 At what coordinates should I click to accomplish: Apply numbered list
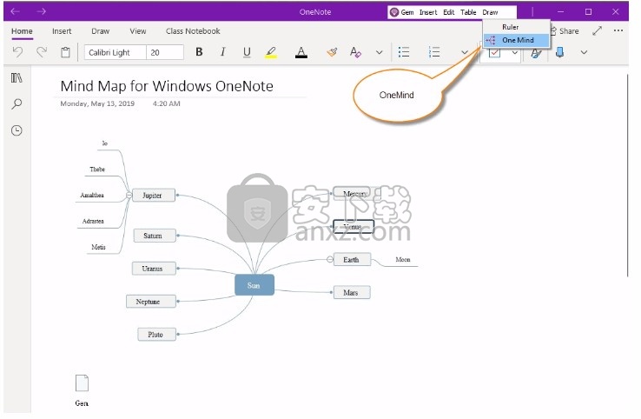[x=434, y=52]
